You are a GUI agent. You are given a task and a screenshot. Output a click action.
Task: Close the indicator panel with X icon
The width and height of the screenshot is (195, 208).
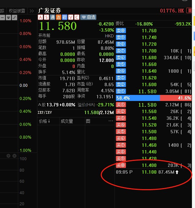click(14, 156)
